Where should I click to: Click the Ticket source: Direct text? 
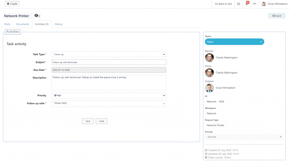point(219,158)
